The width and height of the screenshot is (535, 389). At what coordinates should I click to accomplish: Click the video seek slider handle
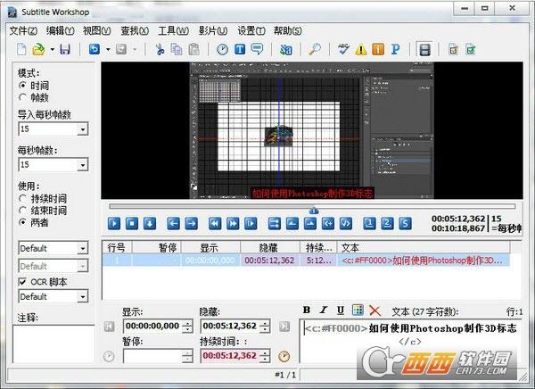click(314, 211)
